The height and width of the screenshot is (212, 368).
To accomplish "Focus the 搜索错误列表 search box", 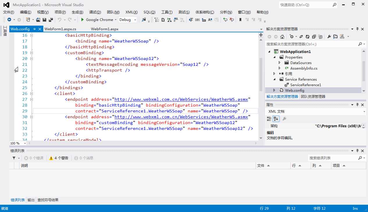I will pos(333,158).
